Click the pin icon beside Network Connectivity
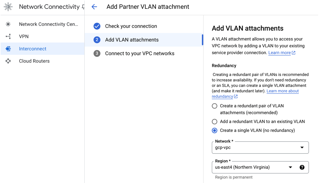The height and width of the screenshot is (183, 319). [x=83, y=7]
